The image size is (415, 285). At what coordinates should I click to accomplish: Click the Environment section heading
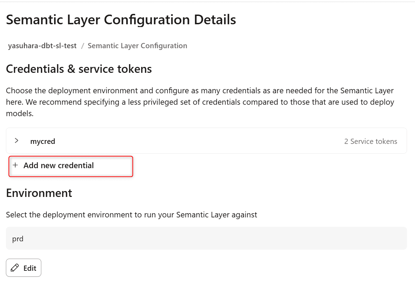click(39, 193)
